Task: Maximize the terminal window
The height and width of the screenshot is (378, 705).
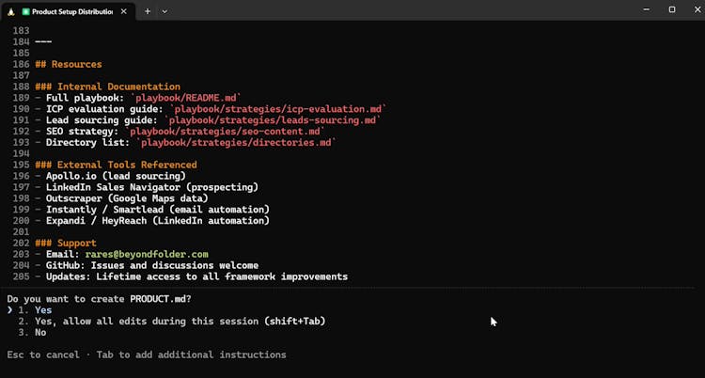Action: (671, 10)
